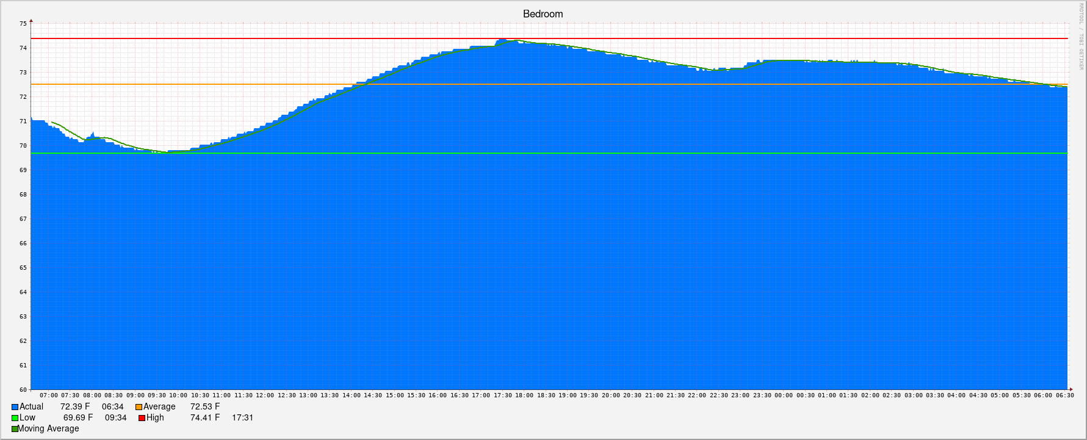Click the RRDTOOL / TOBI OETIKER watermark
This screenshot has height=440, width=1087.
pyautogui.click(x=1081, y=37)
